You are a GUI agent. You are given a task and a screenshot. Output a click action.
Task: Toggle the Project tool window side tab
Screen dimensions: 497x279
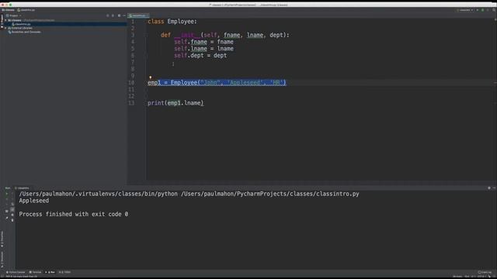(x=2, y=21)
